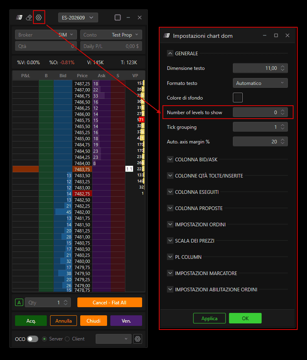Expand the IMPOSTAZIONI ORDINI section
The height and width of the screenshot is (360, 307).
(x=170, y=224)
